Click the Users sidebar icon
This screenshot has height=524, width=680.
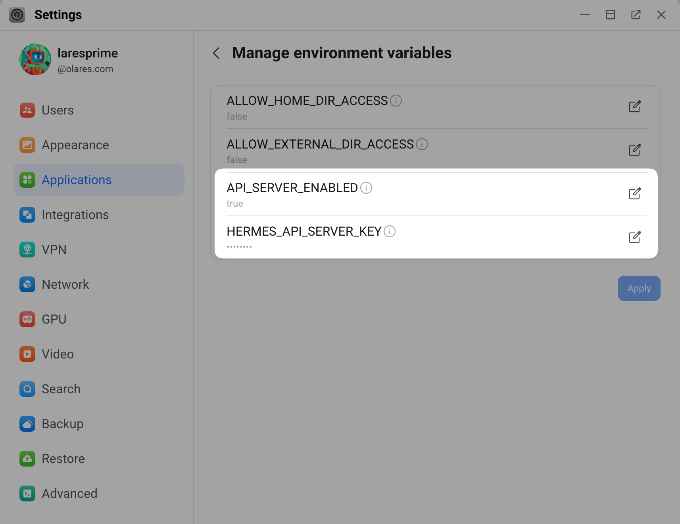(27, 110)
